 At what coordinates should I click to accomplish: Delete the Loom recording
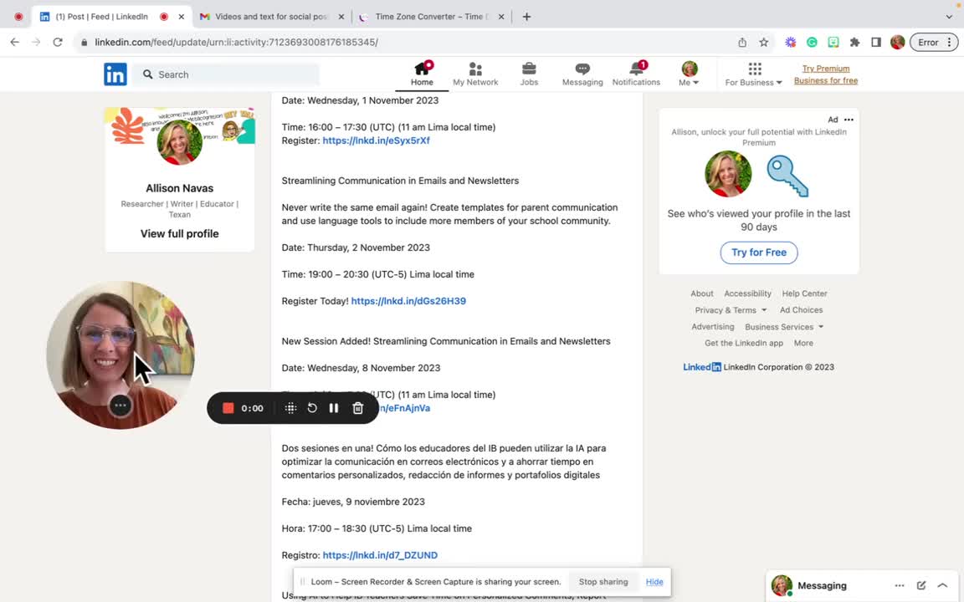point(358,408)
